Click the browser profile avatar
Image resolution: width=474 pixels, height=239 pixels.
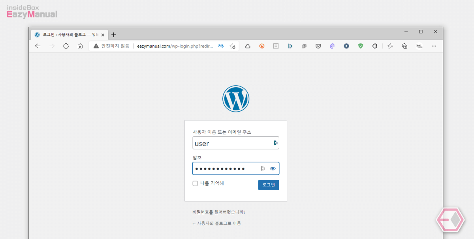click(x=419, y=46)
